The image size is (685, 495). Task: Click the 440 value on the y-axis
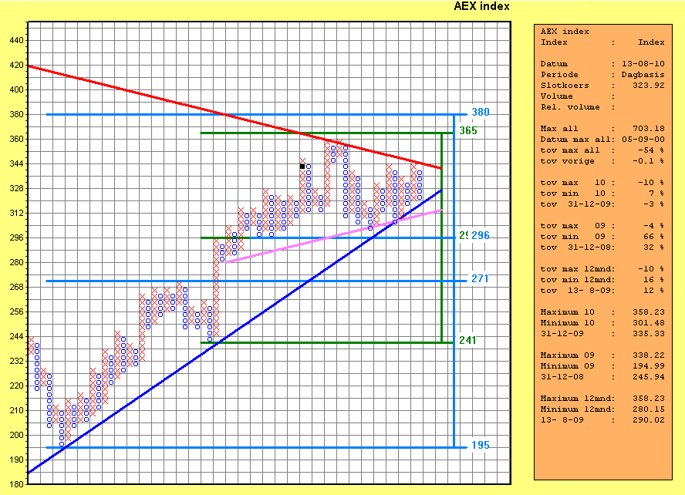16,40
